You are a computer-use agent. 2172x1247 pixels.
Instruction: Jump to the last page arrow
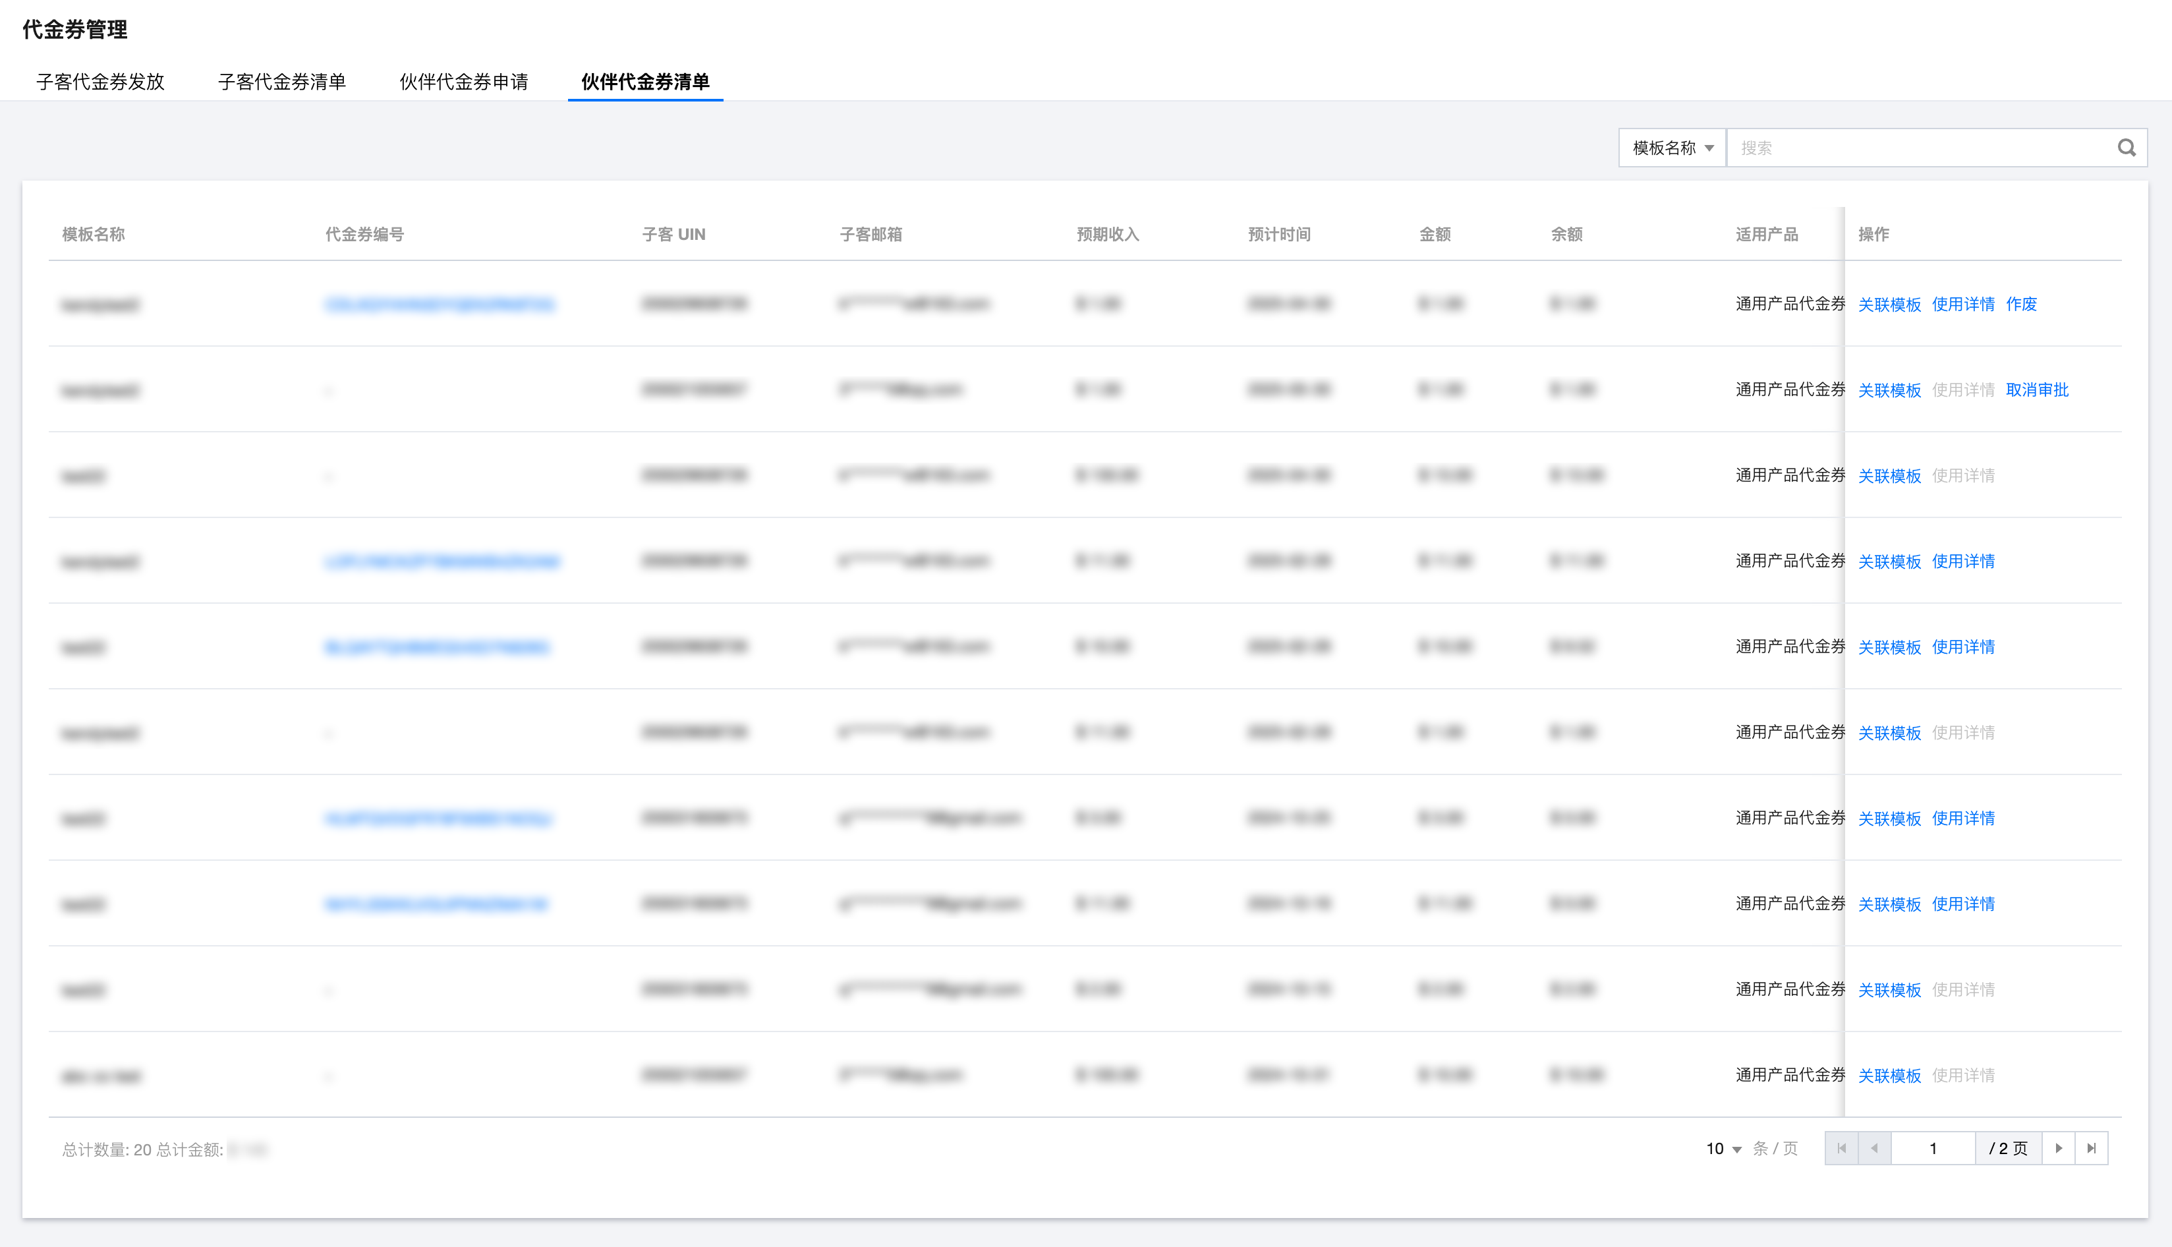coord(2092,1149)
